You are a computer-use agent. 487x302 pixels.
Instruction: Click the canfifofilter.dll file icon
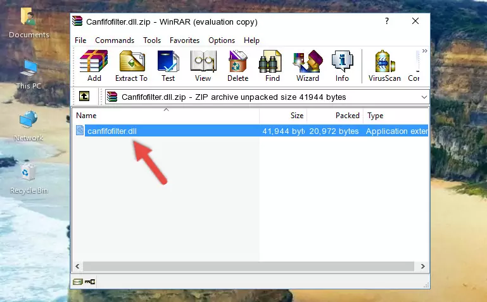coord(80,130)
